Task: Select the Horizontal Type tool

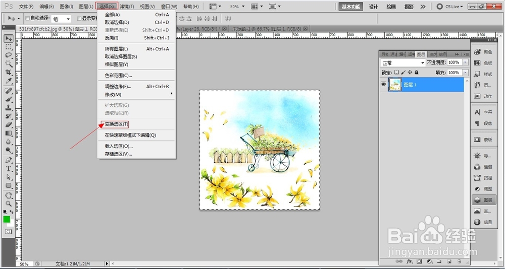Action: click(x=9, y=168)
